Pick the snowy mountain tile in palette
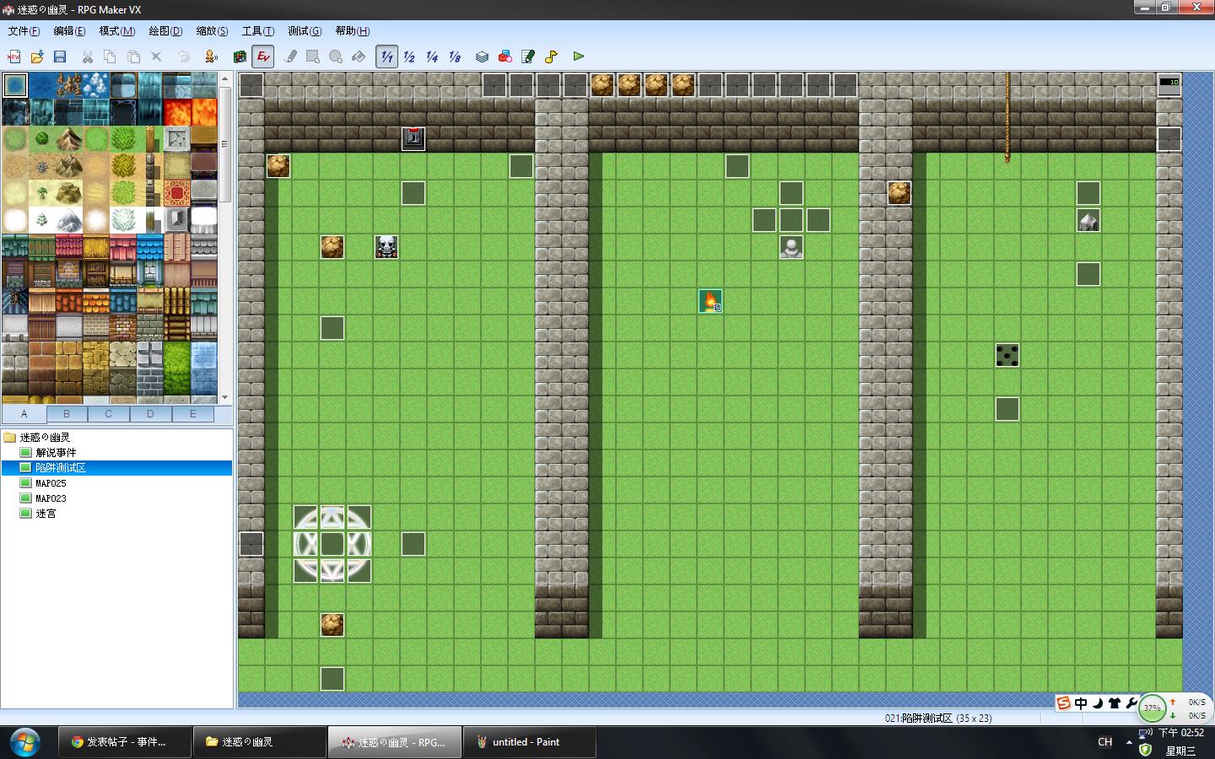This screenshot has width=1215, height=759. [69, 220]
